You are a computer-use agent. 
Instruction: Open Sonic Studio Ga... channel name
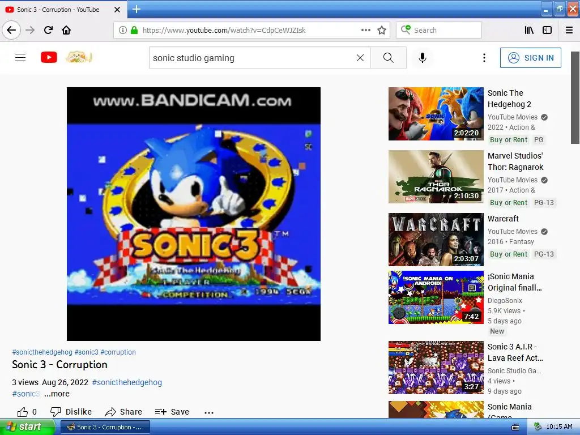click(514, 370)
